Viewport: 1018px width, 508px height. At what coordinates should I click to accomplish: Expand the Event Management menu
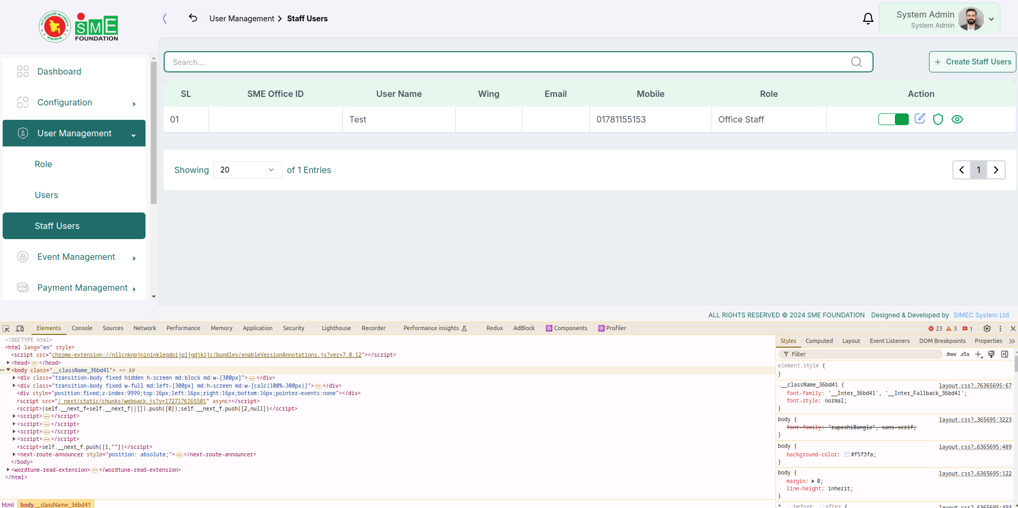[74, 257]
